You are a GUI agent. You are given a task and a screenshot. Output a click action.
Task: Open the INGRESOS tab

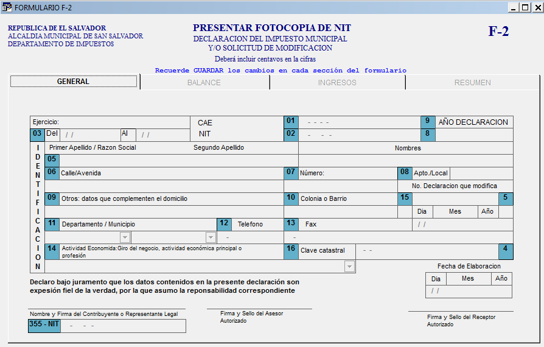337,82
